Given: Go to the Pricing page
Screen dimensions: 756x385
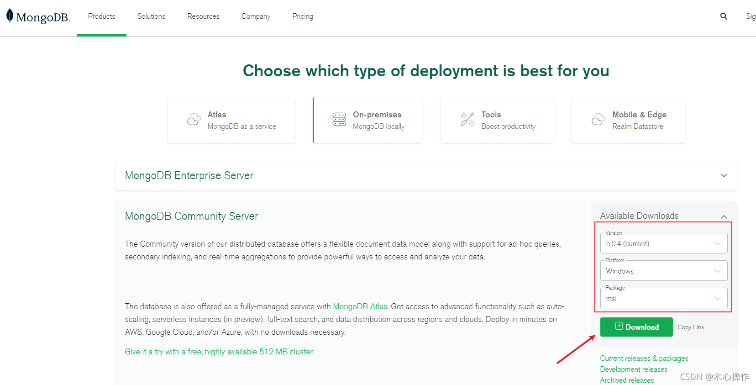Looking at the screenshot, I should (303, 16).
